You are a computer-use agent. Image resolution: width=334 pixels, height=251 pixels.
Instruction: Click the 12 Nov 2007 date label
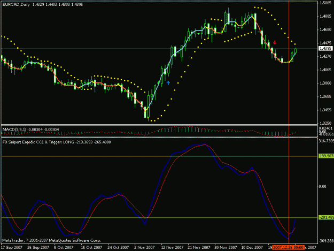[172, 247]
